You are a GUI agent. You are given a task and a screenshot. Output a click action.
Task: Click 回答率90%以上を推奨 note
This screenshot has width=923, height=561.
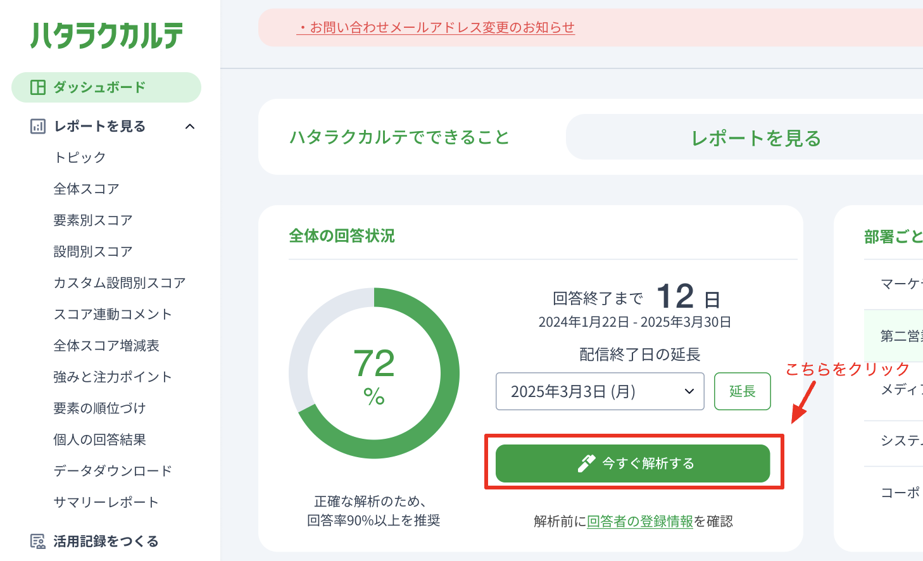point(374,520)
